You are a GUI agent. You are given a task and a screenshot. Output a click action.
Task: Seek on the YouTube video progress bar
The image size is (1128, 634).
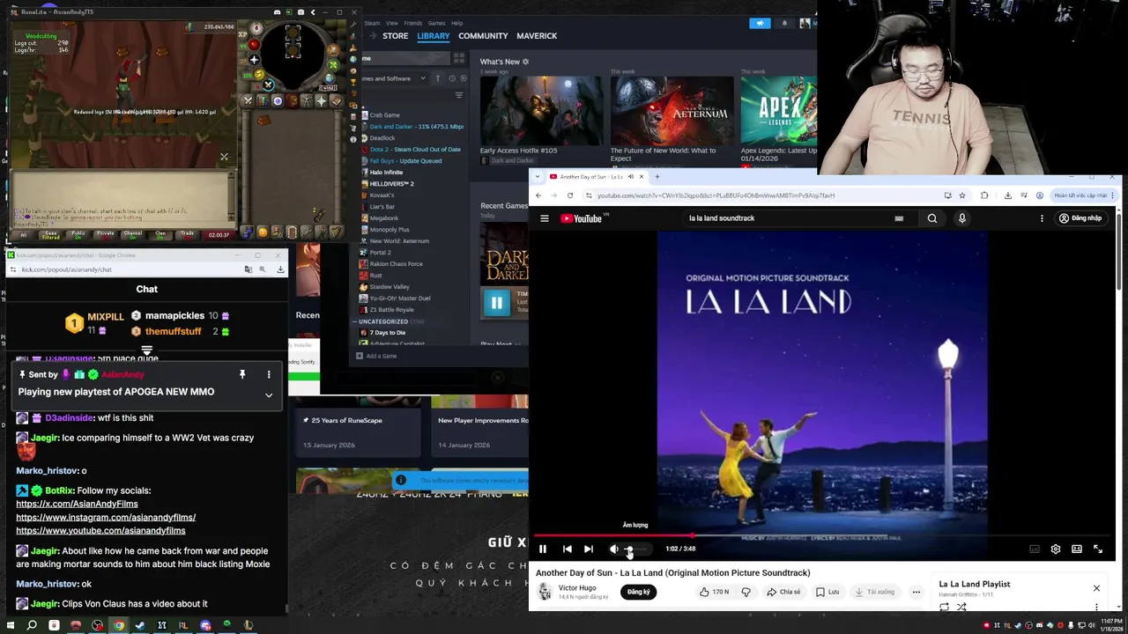tap(822, 534)
